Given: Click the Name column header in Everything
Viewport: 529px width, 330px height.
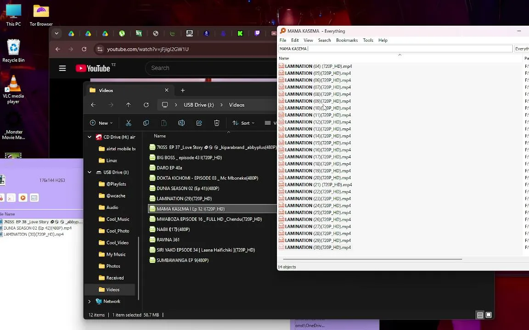Looking at the screenshot, I should click(284, 58).
